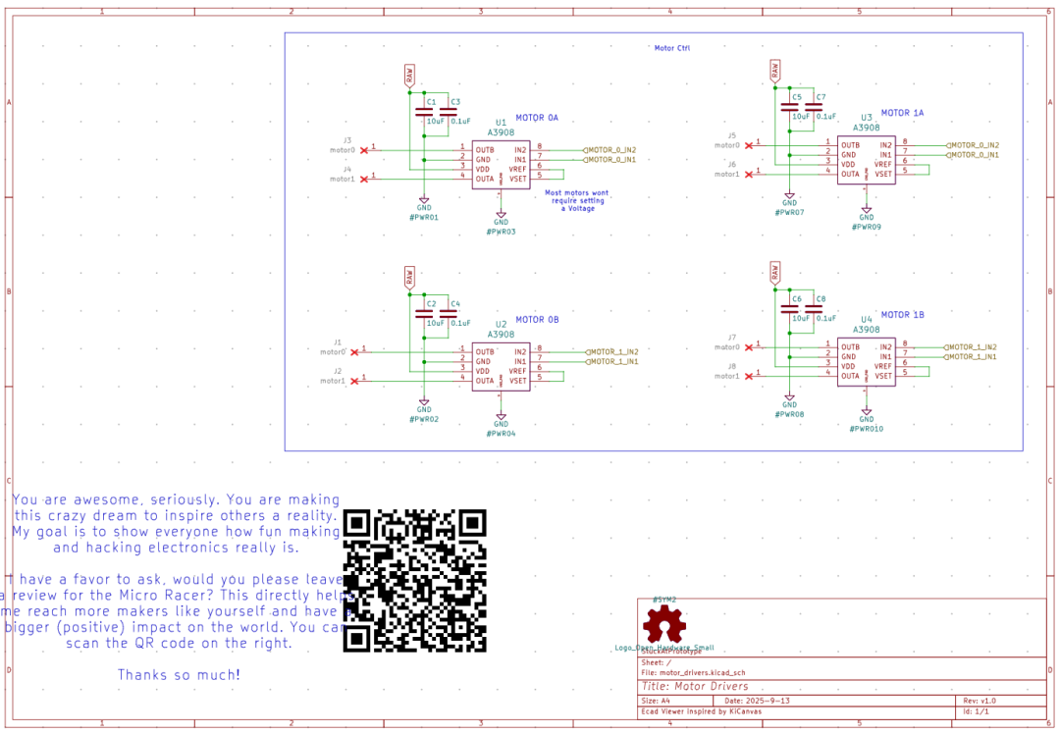Click capacitor C7 symbol

(x=814, y=107)
